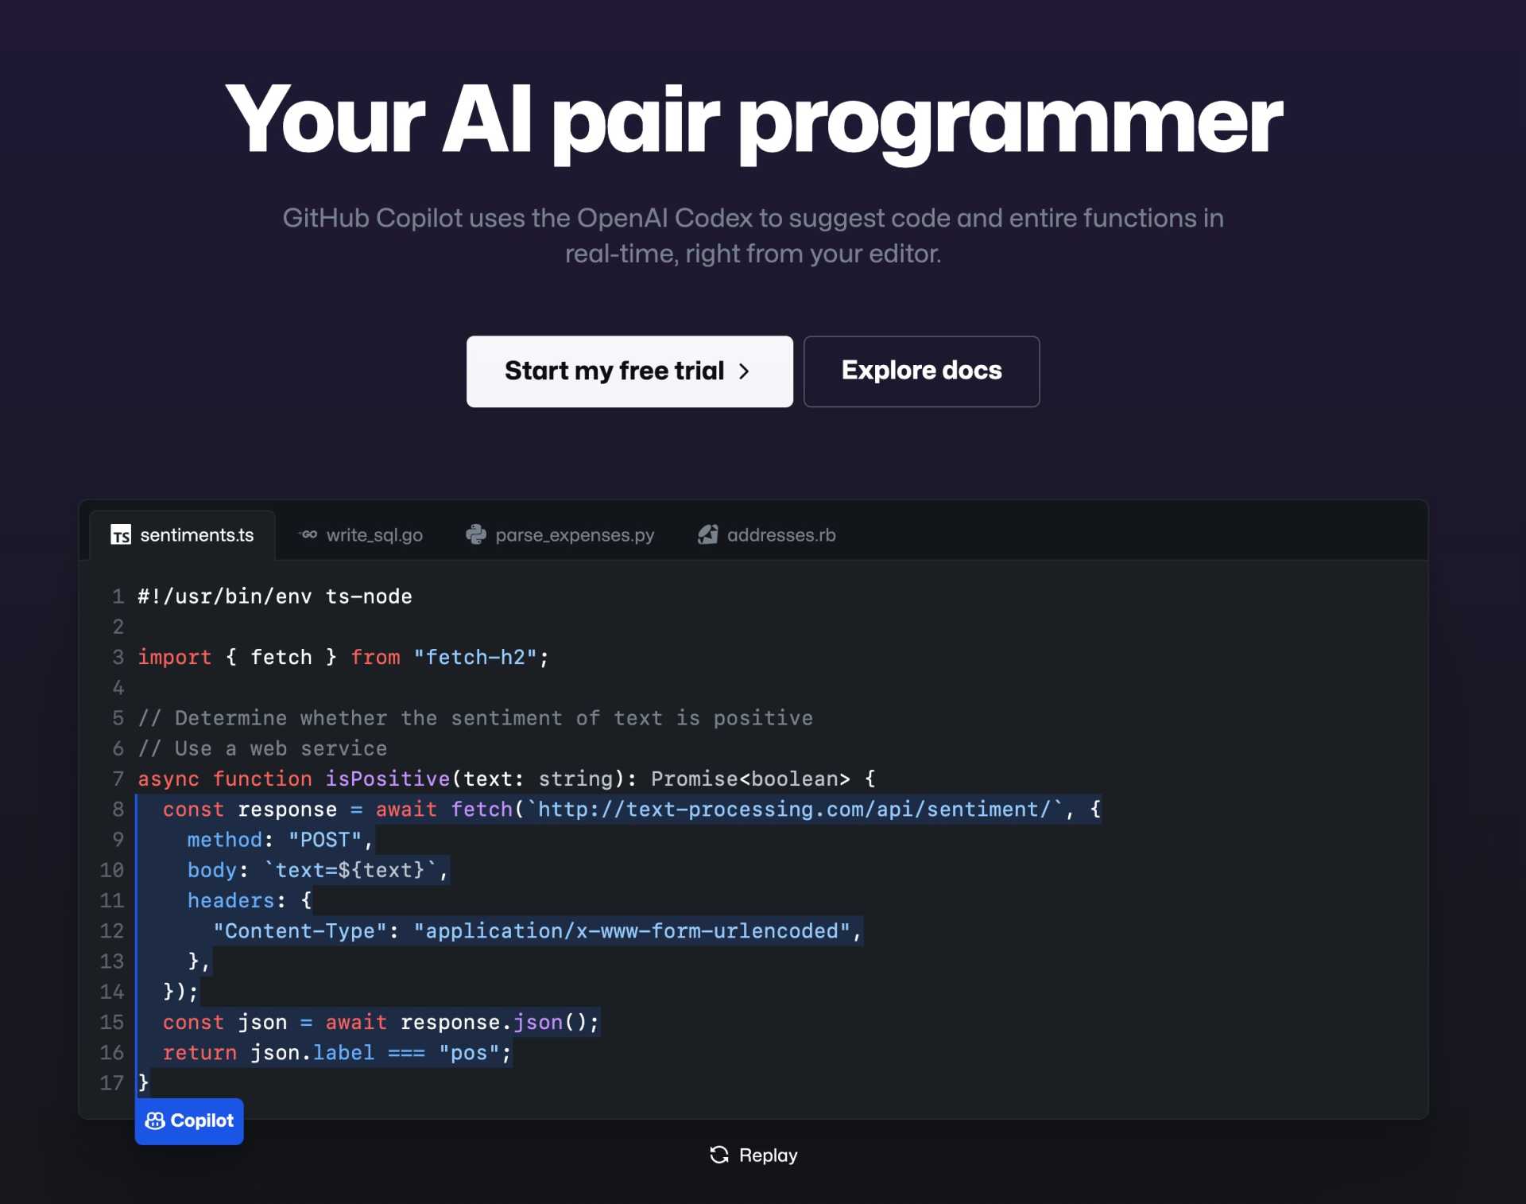Click the Replay text link
This screenshot has width=1526, height=1204.
(x=768, y=1155)
